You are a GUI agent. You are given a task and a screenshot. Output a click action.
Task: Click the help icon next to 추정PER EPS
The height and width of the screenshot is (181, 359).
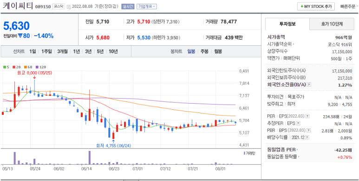tap(298, 123)
